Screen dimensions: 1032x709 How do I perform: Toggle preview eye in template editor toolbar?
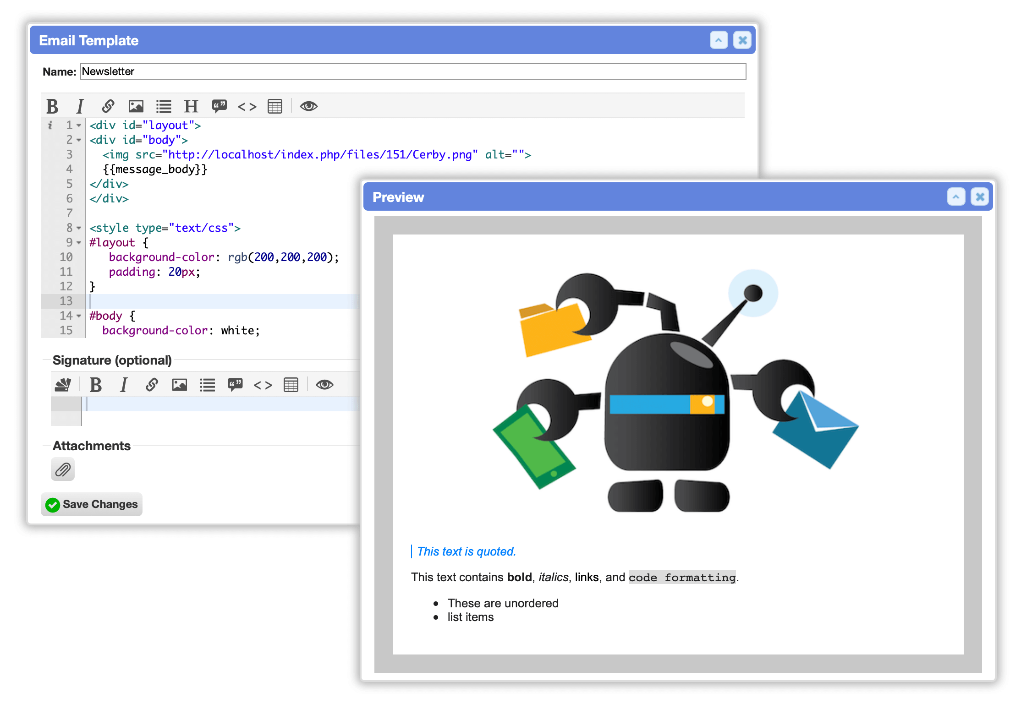click(x=309, y=106)
